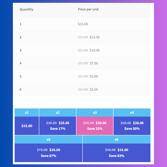This screenshot has width=167, height=167.
Task: Select the x4 tile header
Action: click(132, 113)
